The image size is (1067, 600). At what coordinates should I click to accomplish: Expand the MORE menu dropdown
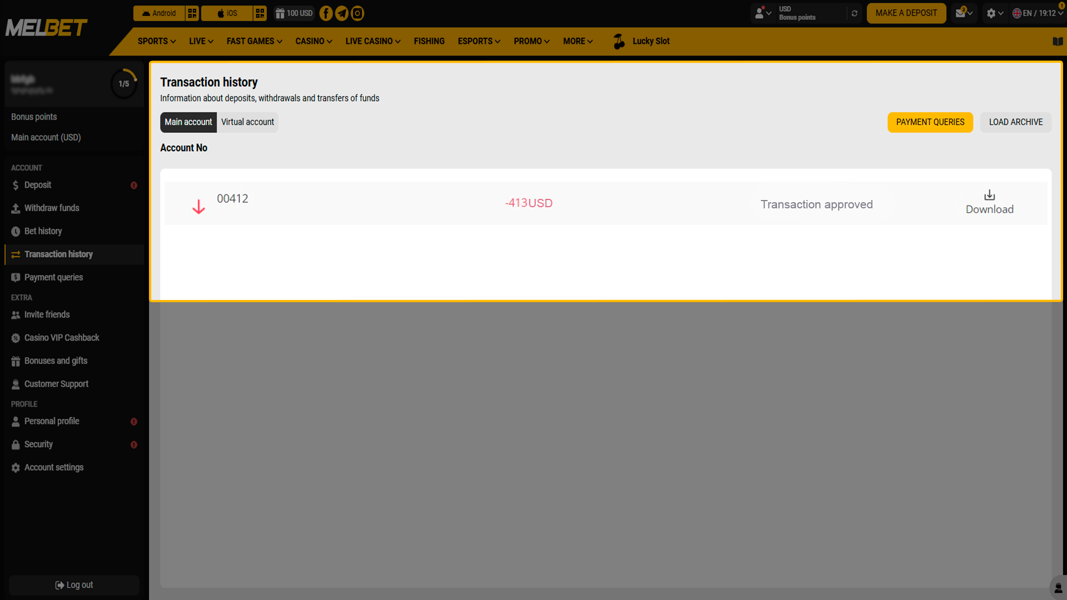pyautogui.click(x=577, y=41)
